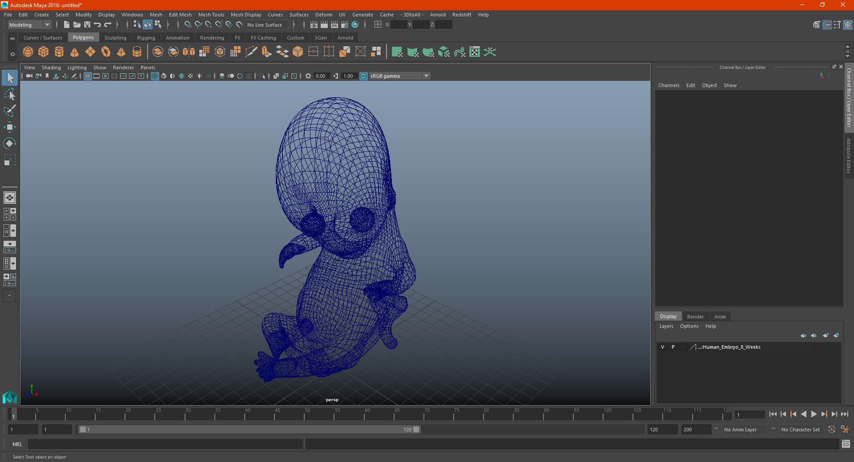
Task: Switch to the Rigging shelf tab
Action: (x=146, y=38)
